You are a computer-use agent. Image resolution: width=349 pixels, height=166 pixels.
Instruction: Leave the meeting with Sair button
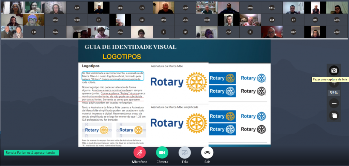pyautogui.click(x=207, y=152)
